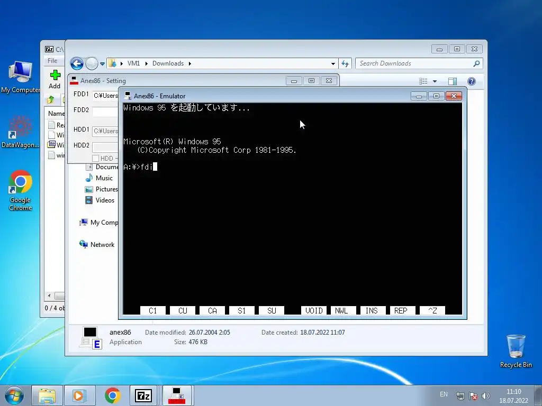Click the Name column header in 7-Zip

click(x=56, y=114)
